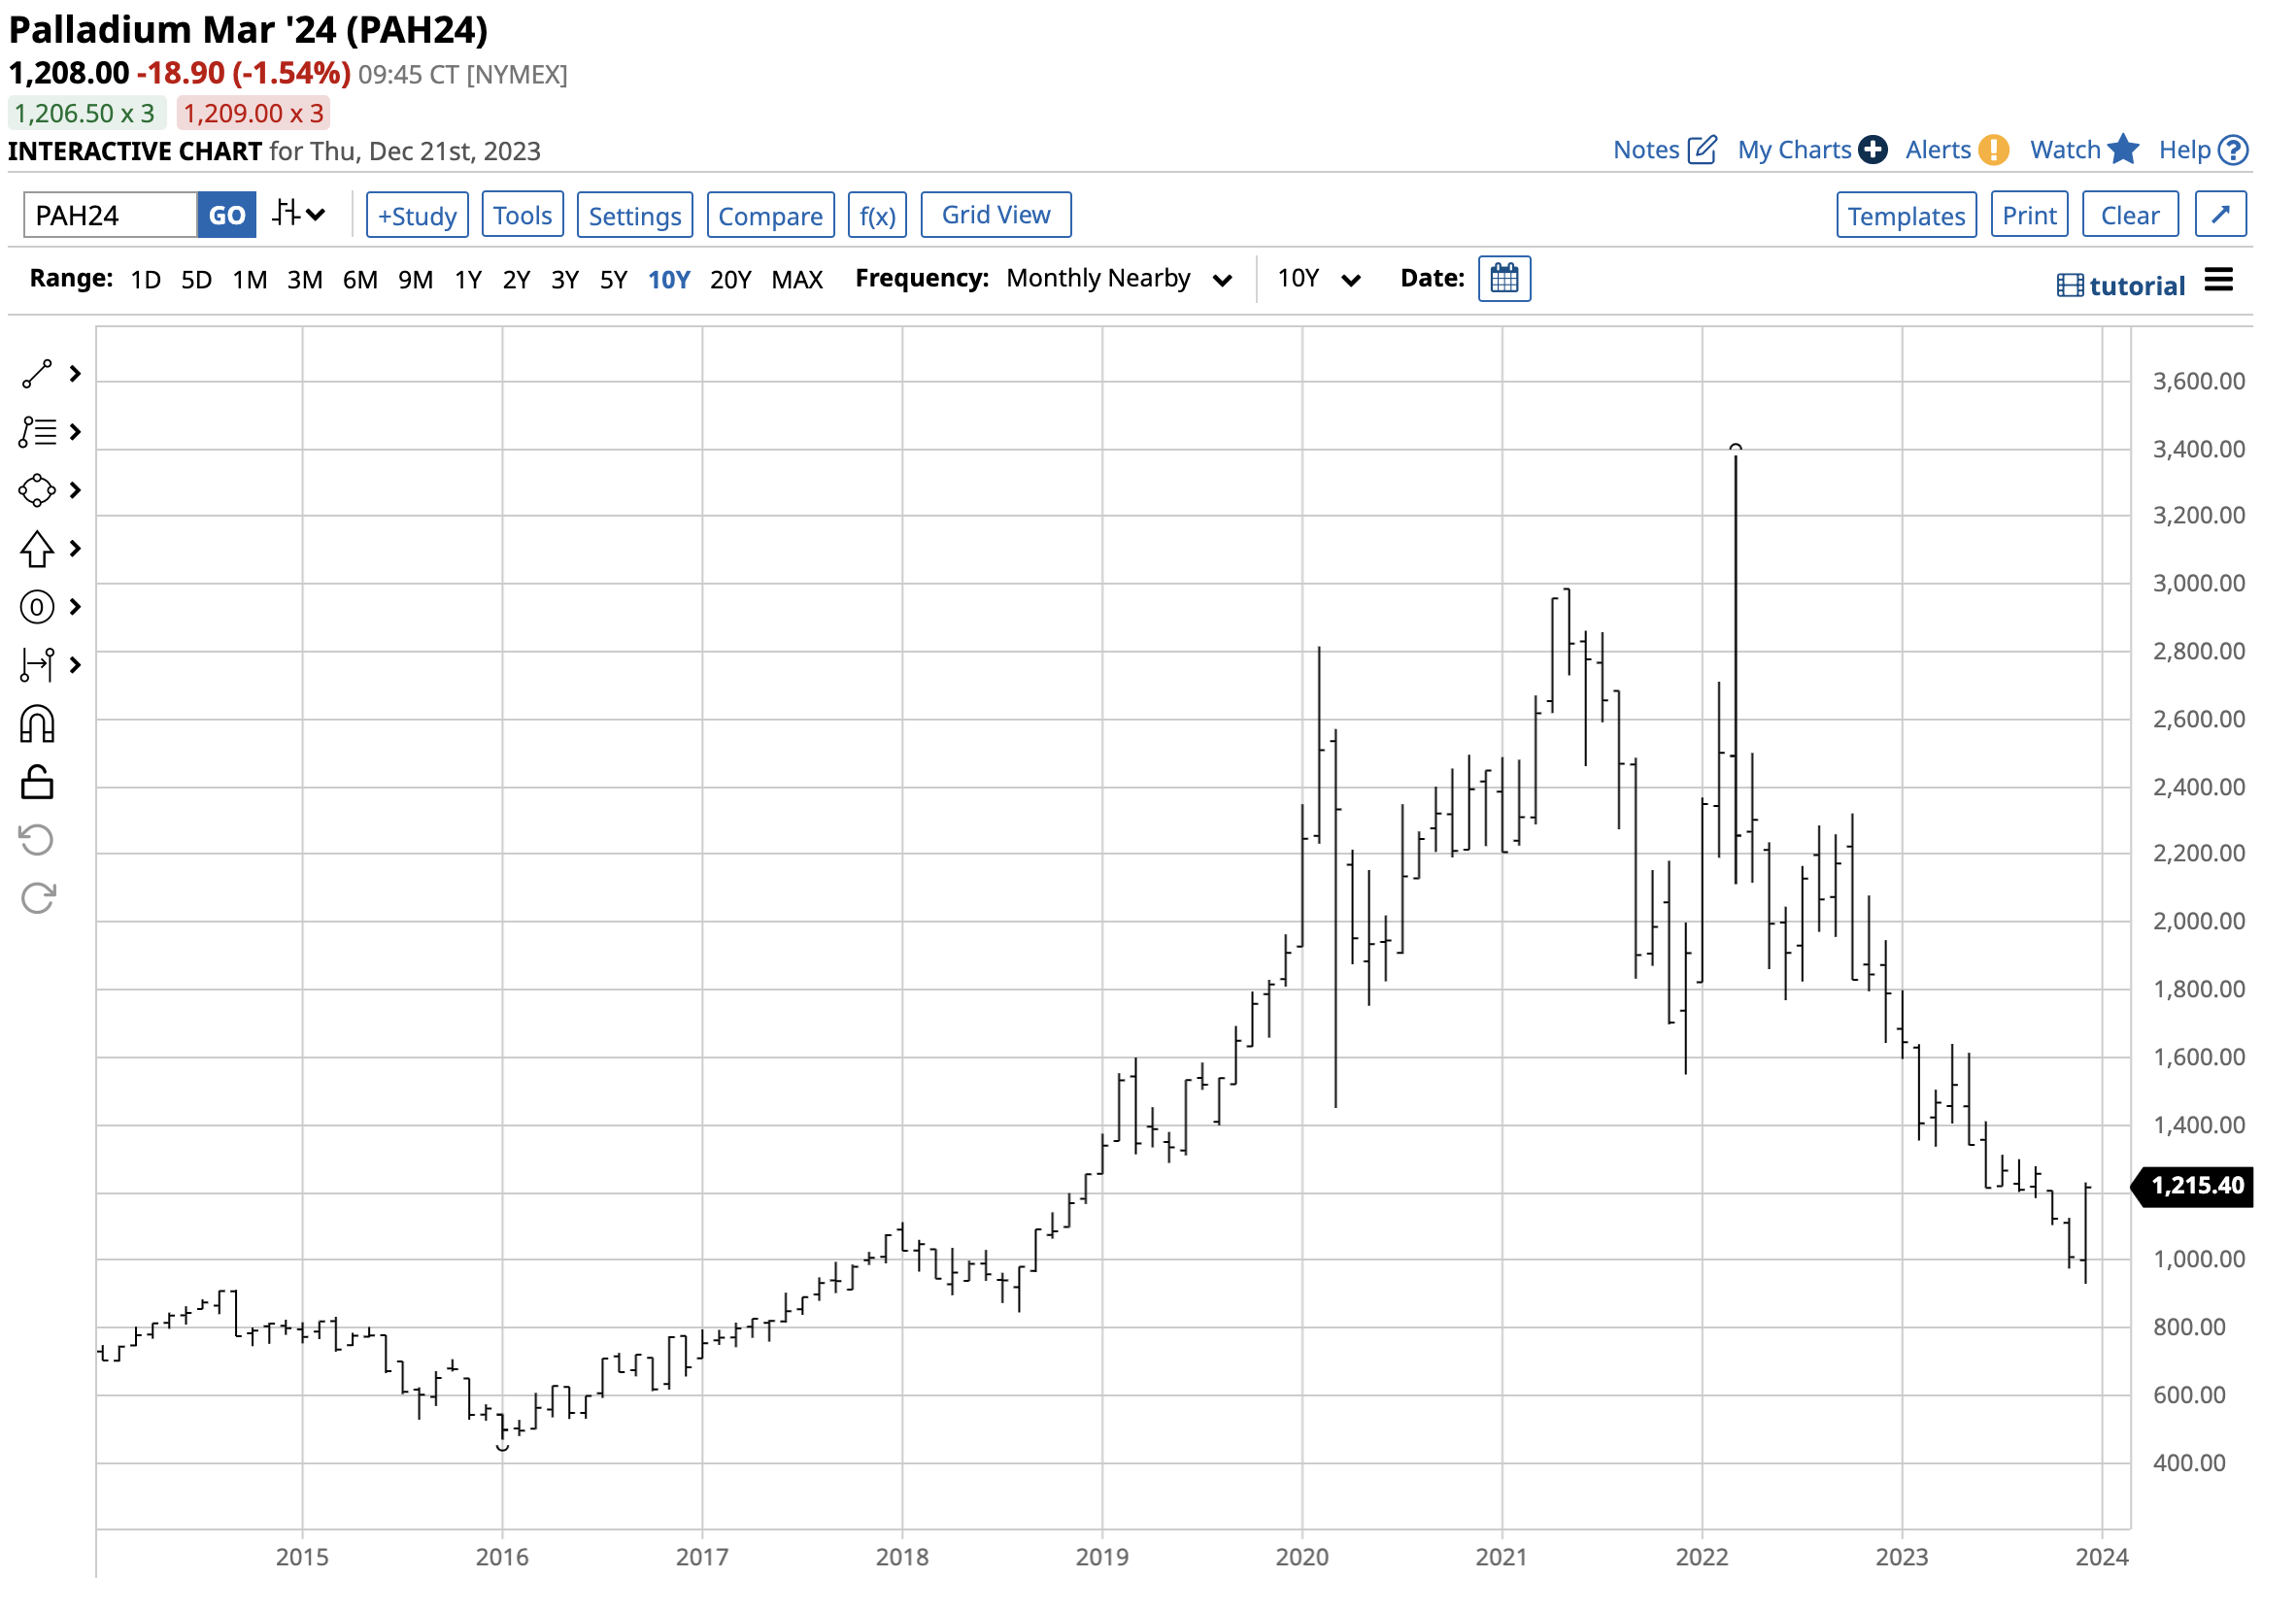Add symbol to Watch list via star
This screenshot has height=1612, width=2296.
click(x=2122, y=149)
